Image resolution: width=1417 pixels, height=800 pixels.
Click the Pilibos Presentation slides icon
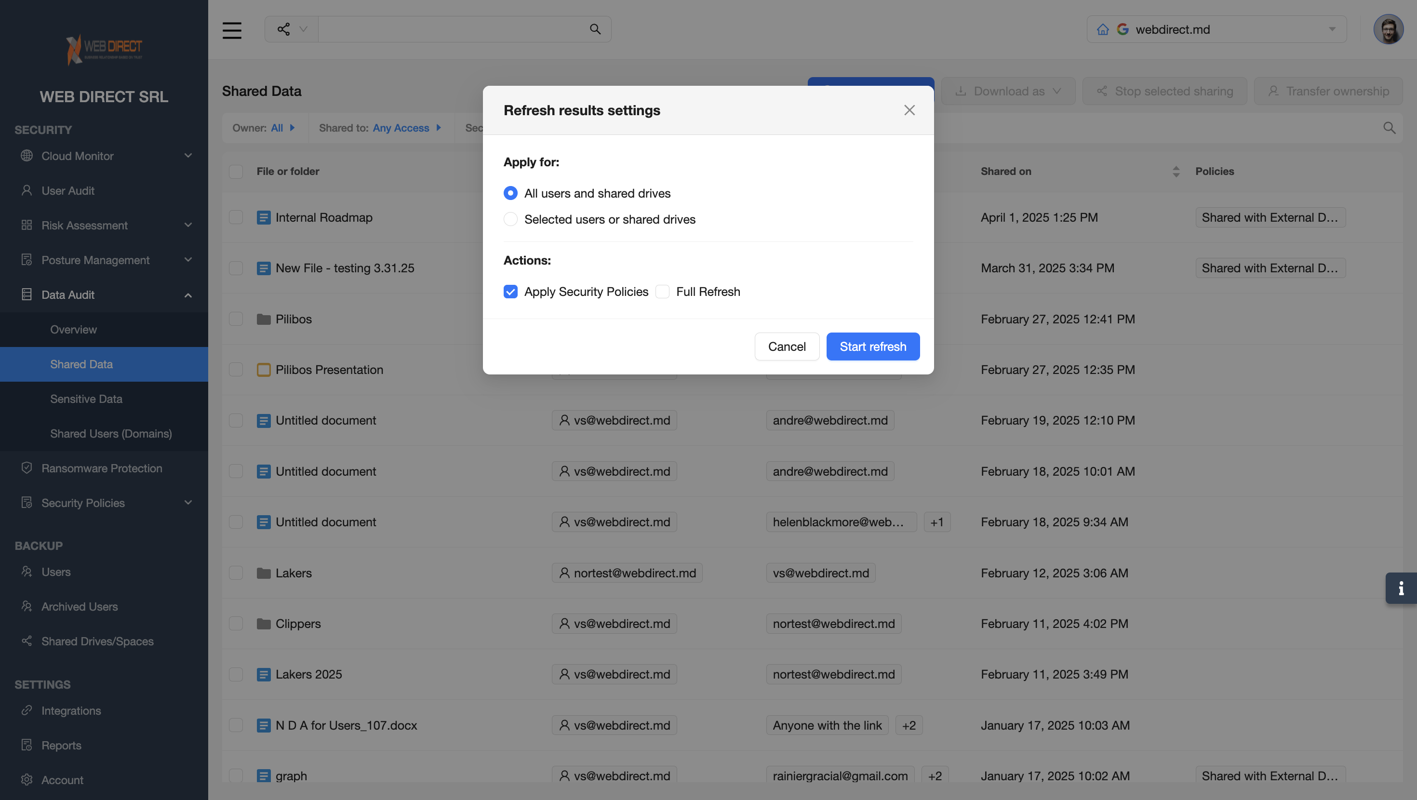[264, 370]
